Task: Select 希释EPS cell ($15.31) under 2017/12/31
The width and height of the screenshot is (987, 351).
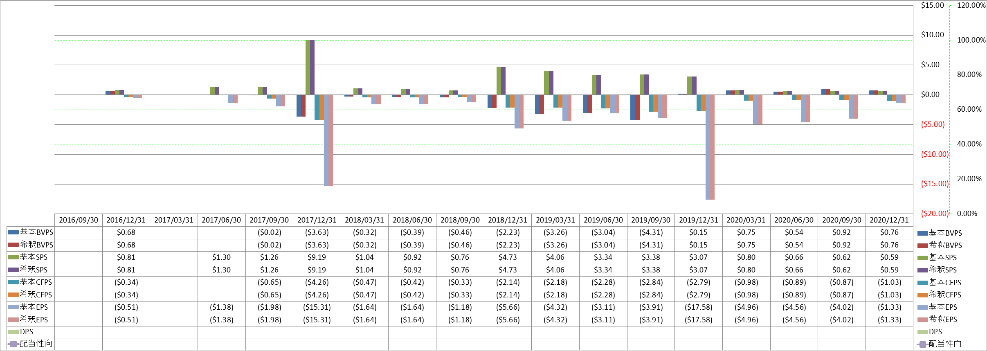Action: point(317,319)
